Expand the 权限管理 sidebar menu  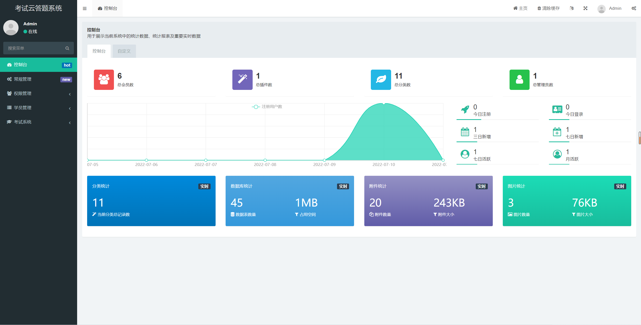[x=39, y=93]
